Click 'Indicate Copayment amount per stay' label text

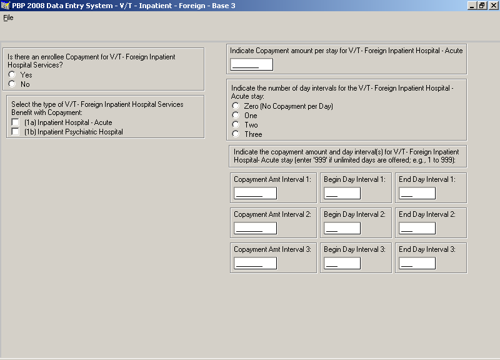point(346,51)
